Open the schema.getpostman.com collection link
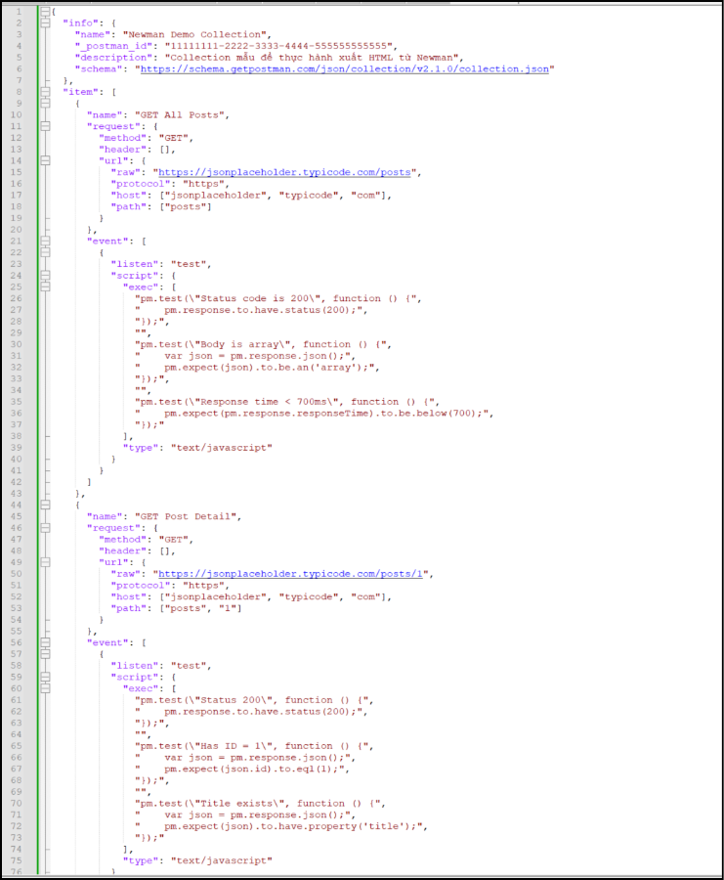 tap(346, 69)
